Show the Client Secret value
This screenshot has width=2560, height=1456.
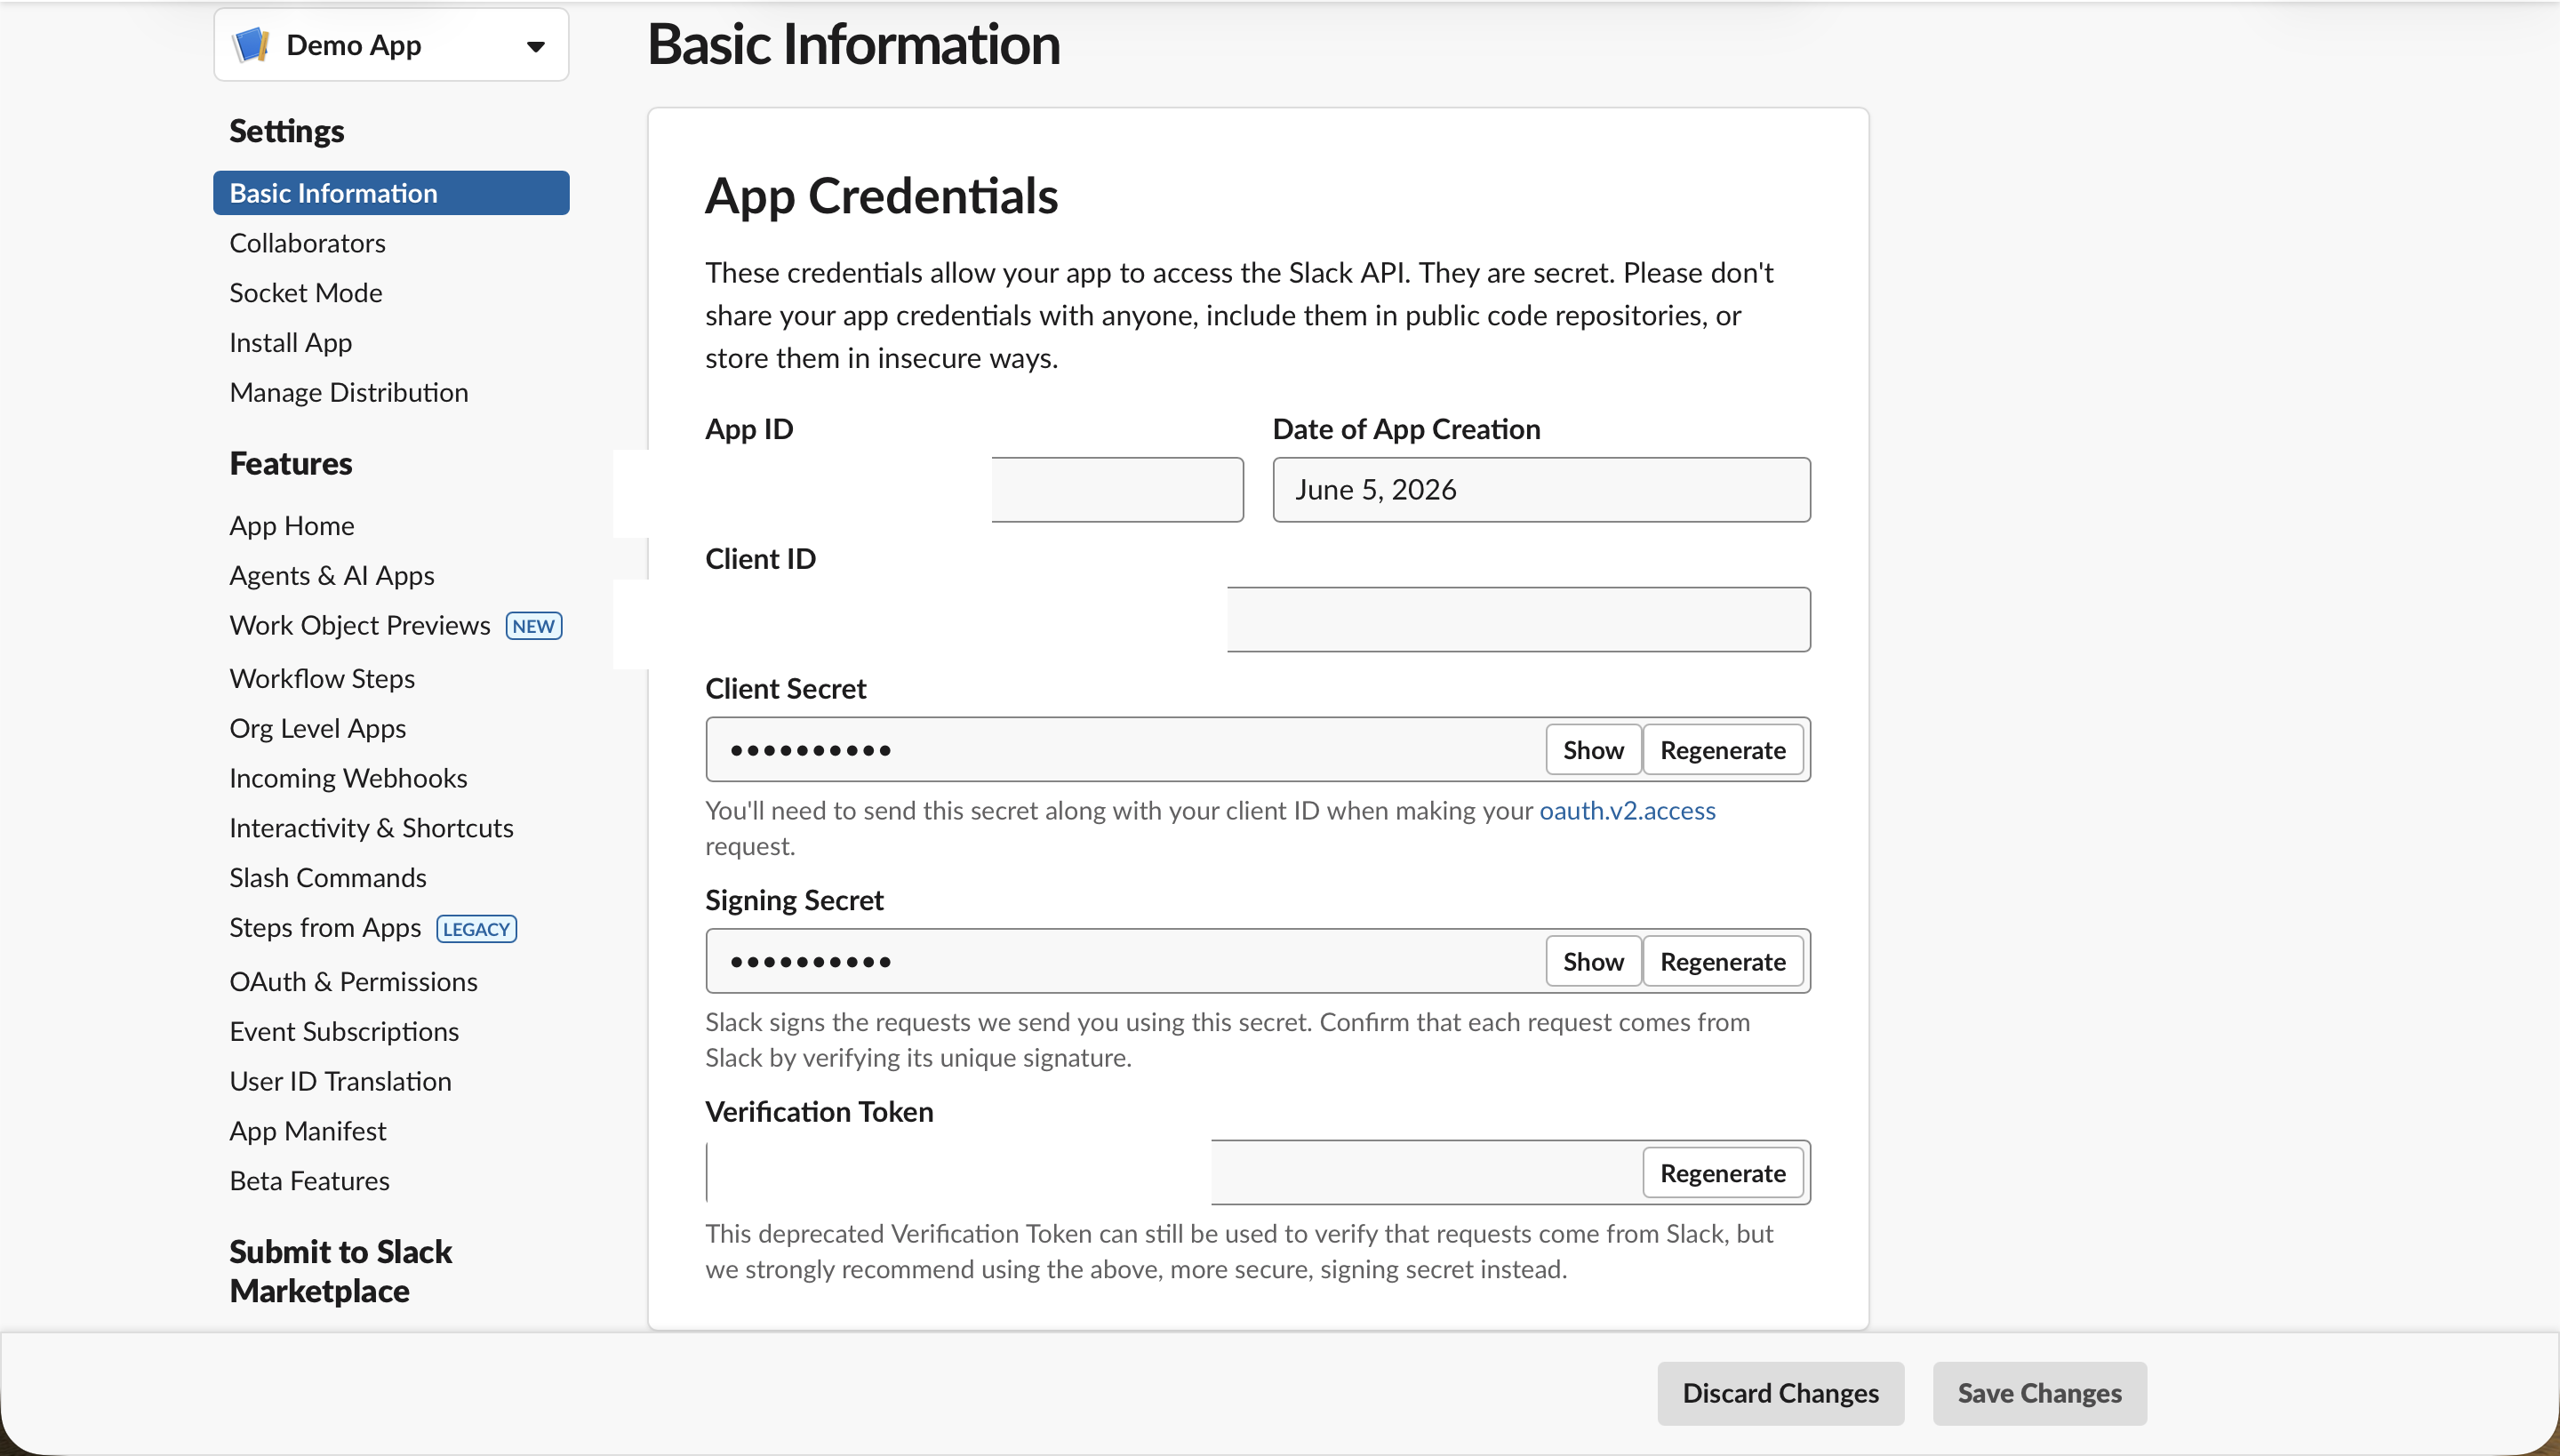(x=1593, y=750)
